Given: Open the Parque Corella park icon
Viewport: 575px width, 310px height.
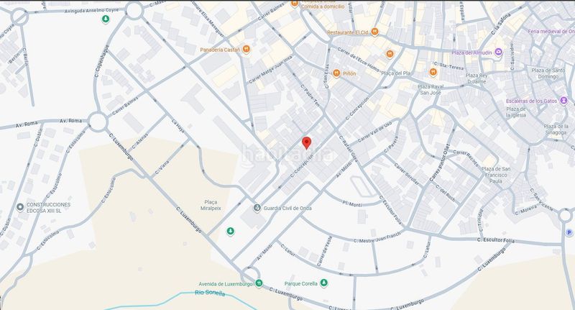Looking at the screenshot, I should click(323, 283).
